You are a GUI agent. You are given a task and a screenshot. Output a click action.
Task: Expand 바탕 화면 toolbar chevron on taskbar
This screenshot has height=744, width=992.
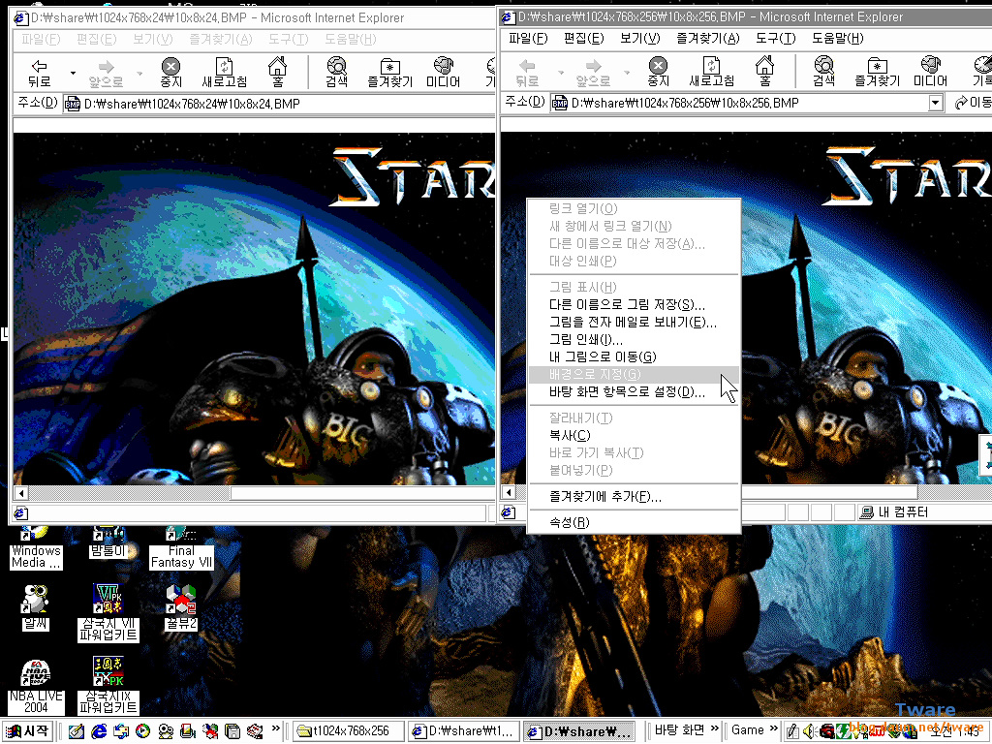coord(715,728)
